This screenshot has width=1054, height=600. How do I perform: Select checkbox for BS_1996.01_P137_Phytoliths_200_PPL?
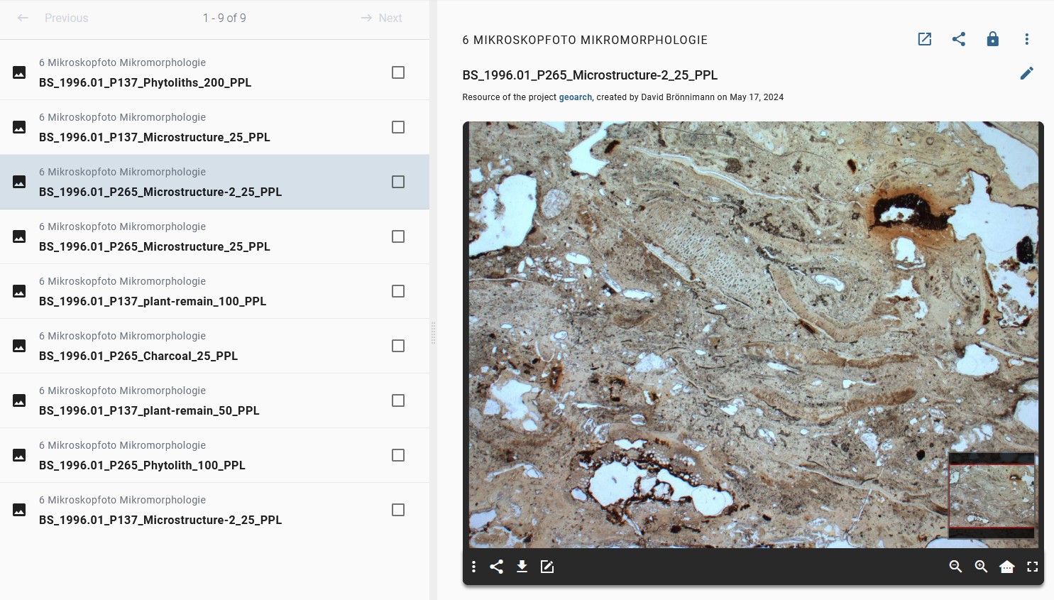pos(398,72)
